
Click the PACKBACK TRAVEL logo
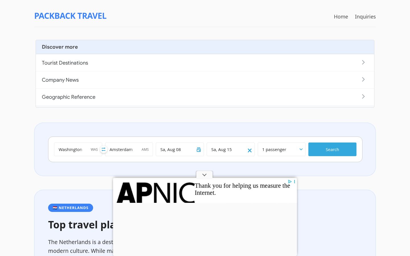pyautogui.click(x=70, y=16)
